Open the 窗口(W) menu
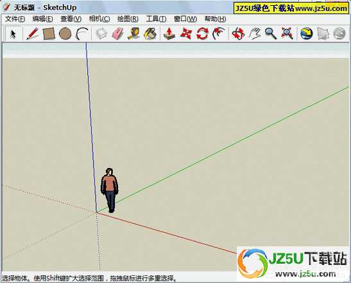The width and height of the screenshot is (351, 283). coord(185,19)
